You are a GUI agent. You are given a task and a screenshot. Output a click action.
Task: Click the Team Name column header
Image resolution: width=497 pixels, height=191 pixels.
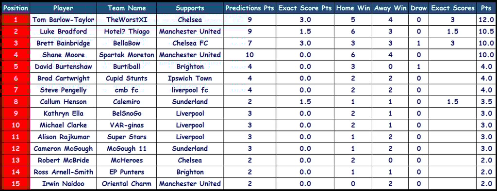(127, 8)
